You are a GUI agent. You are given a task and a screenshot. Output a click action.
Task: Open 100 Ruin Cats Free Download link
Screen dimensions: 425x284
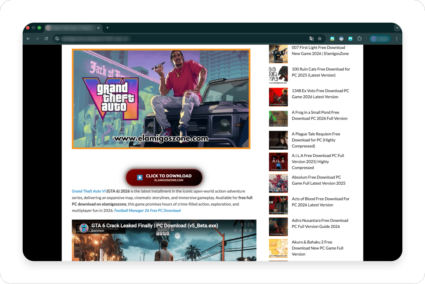(321, 72)
